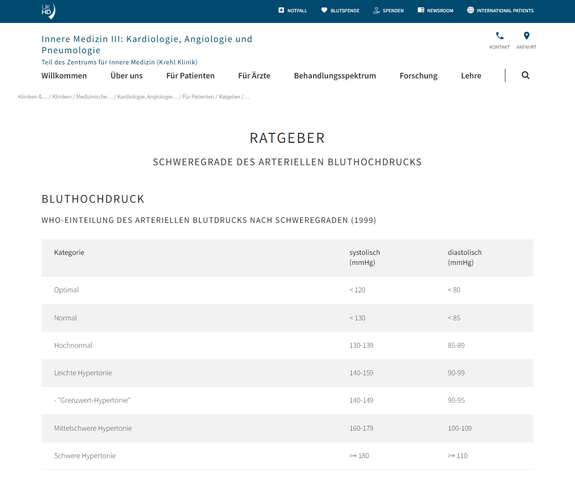Click the UKHD logo in the header

48,11
